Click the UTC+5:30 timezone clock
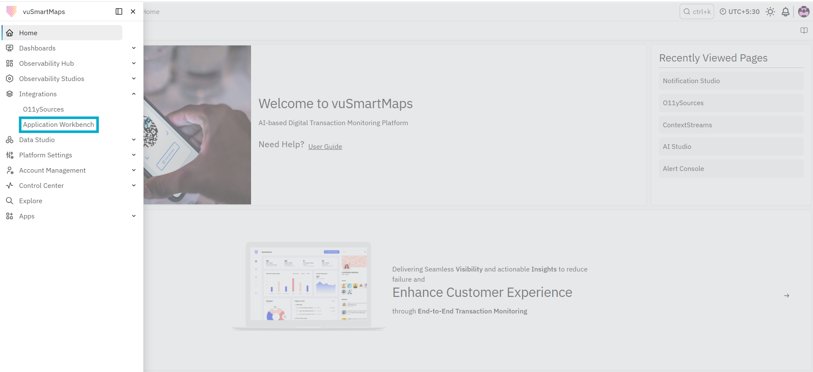Viewport: 813px width, 372px height. coord(740,12)
